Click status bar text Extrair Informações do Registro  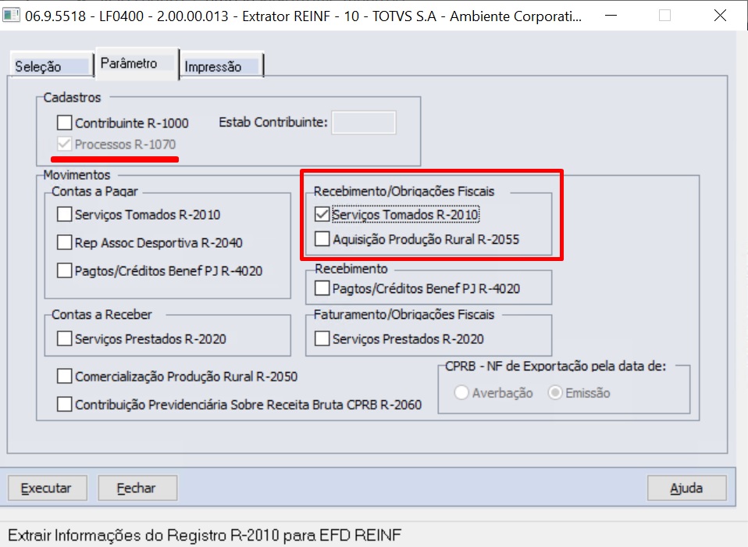click(x=205, y=535)
